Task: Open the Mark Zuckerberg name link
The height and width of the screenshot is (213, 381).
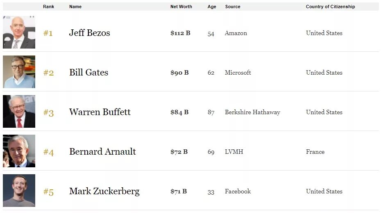Action: coord(104,191)
